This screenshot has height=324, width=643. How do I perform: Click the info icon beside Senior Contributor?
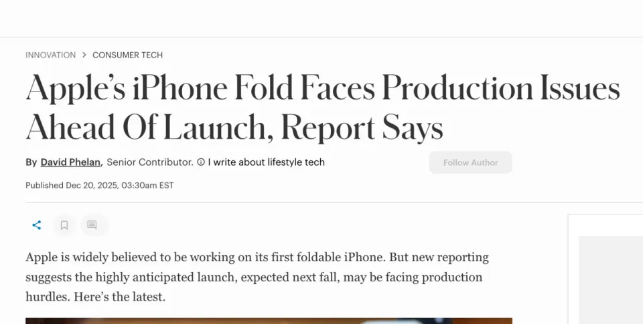201,162
